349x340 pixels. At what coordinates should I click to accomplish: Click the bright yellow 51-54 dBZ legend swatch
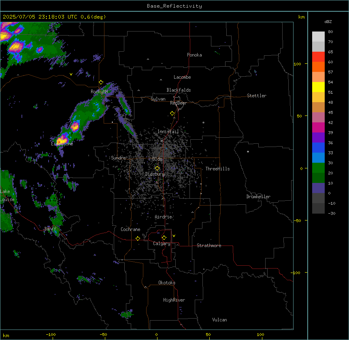[318, 87]
